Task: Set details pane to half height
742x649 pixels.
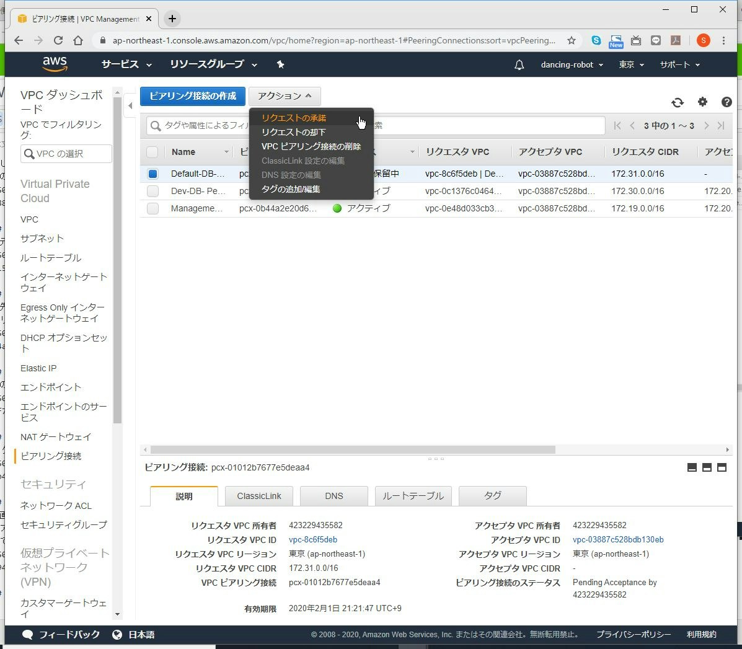Action: (707, 468)
